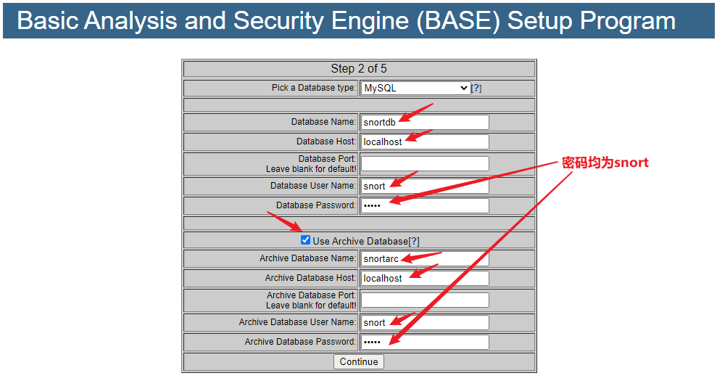The image size is (717, 381).
Task: Toggle the Use Archive Database checkbox
Action: [x=305, y=240]
